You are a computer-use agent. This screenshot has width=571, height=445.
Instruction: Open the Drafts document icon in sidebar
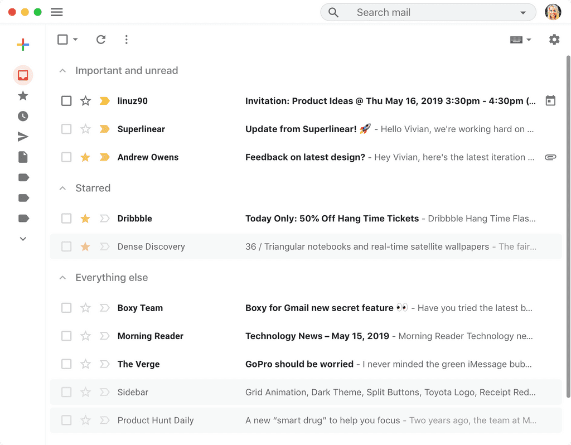pyautogui.click(x=23, y=157)
